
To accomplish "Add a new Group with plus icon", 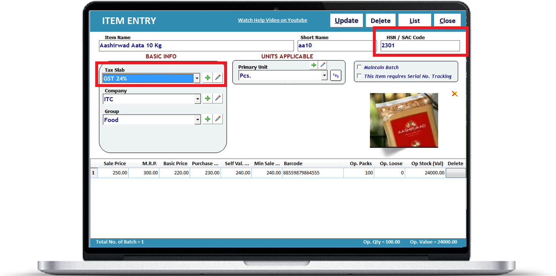I will coord(207,119).
